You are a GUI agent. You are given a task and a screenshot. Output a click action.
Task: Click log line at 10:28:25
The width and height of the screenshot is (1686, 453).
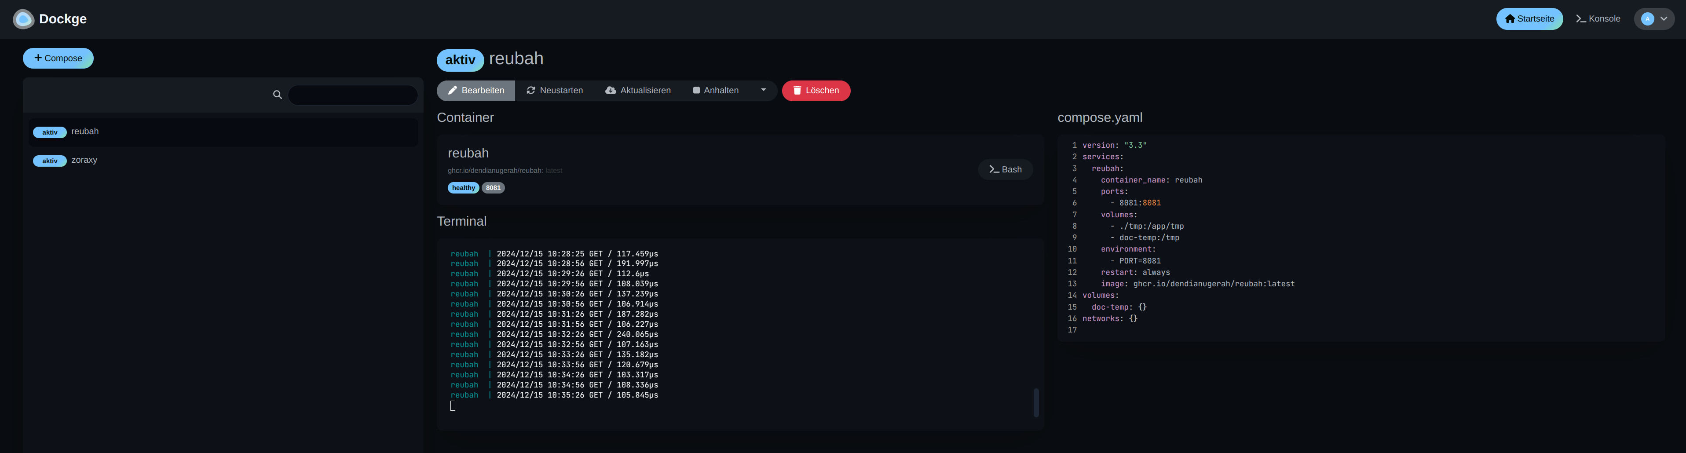(554, 253)
